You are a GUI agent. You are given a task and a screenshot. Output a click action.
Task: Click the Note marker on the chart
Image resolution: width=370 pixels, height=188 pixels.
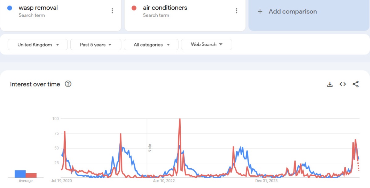[x=150, y=148]
